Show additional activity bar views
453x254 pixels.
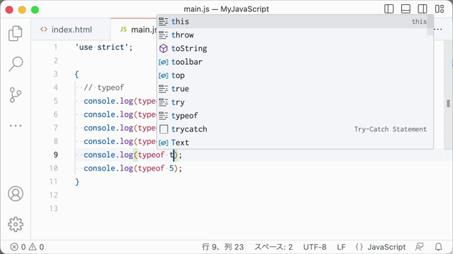pos(16,126)
